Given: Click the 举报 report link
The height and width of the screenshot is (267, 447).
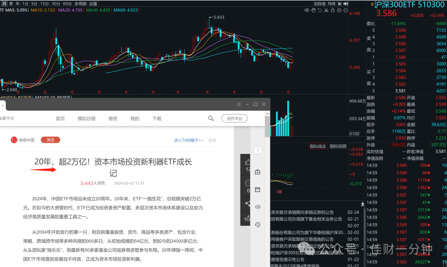Looking at the screenshot, I should tap(212, 140).
